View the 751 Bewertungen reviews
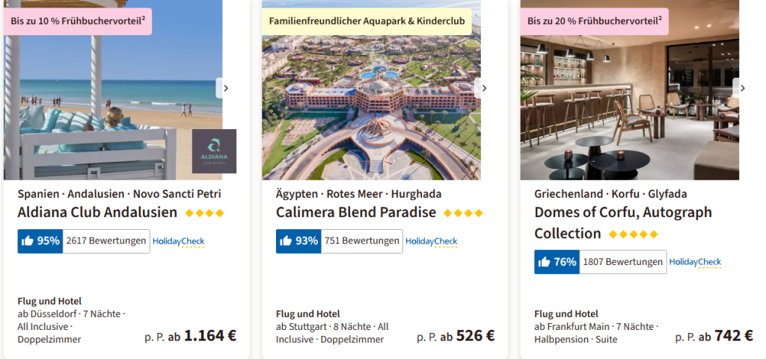The height and width of the screenshot is (359, 766). 362,241
